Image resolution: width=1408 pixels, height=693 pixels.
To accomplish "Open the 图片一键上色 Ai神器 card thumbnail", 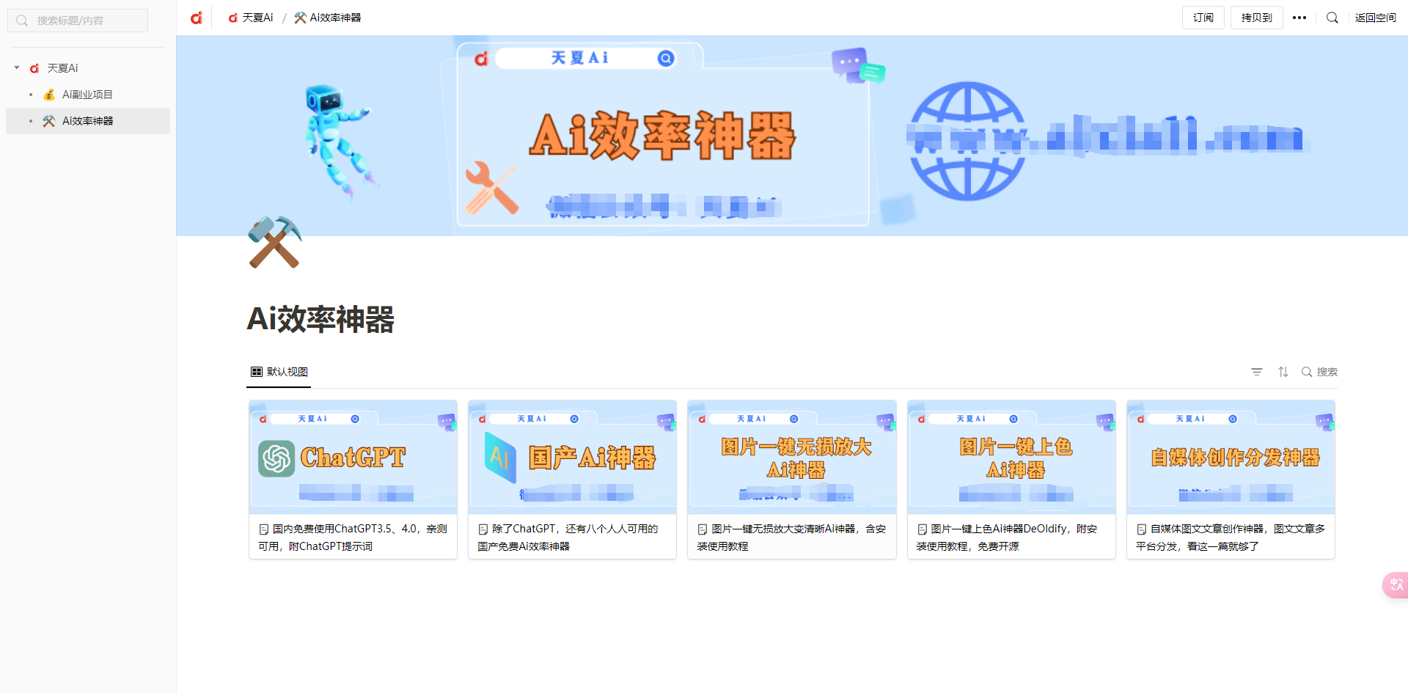I will (1011, 457).
